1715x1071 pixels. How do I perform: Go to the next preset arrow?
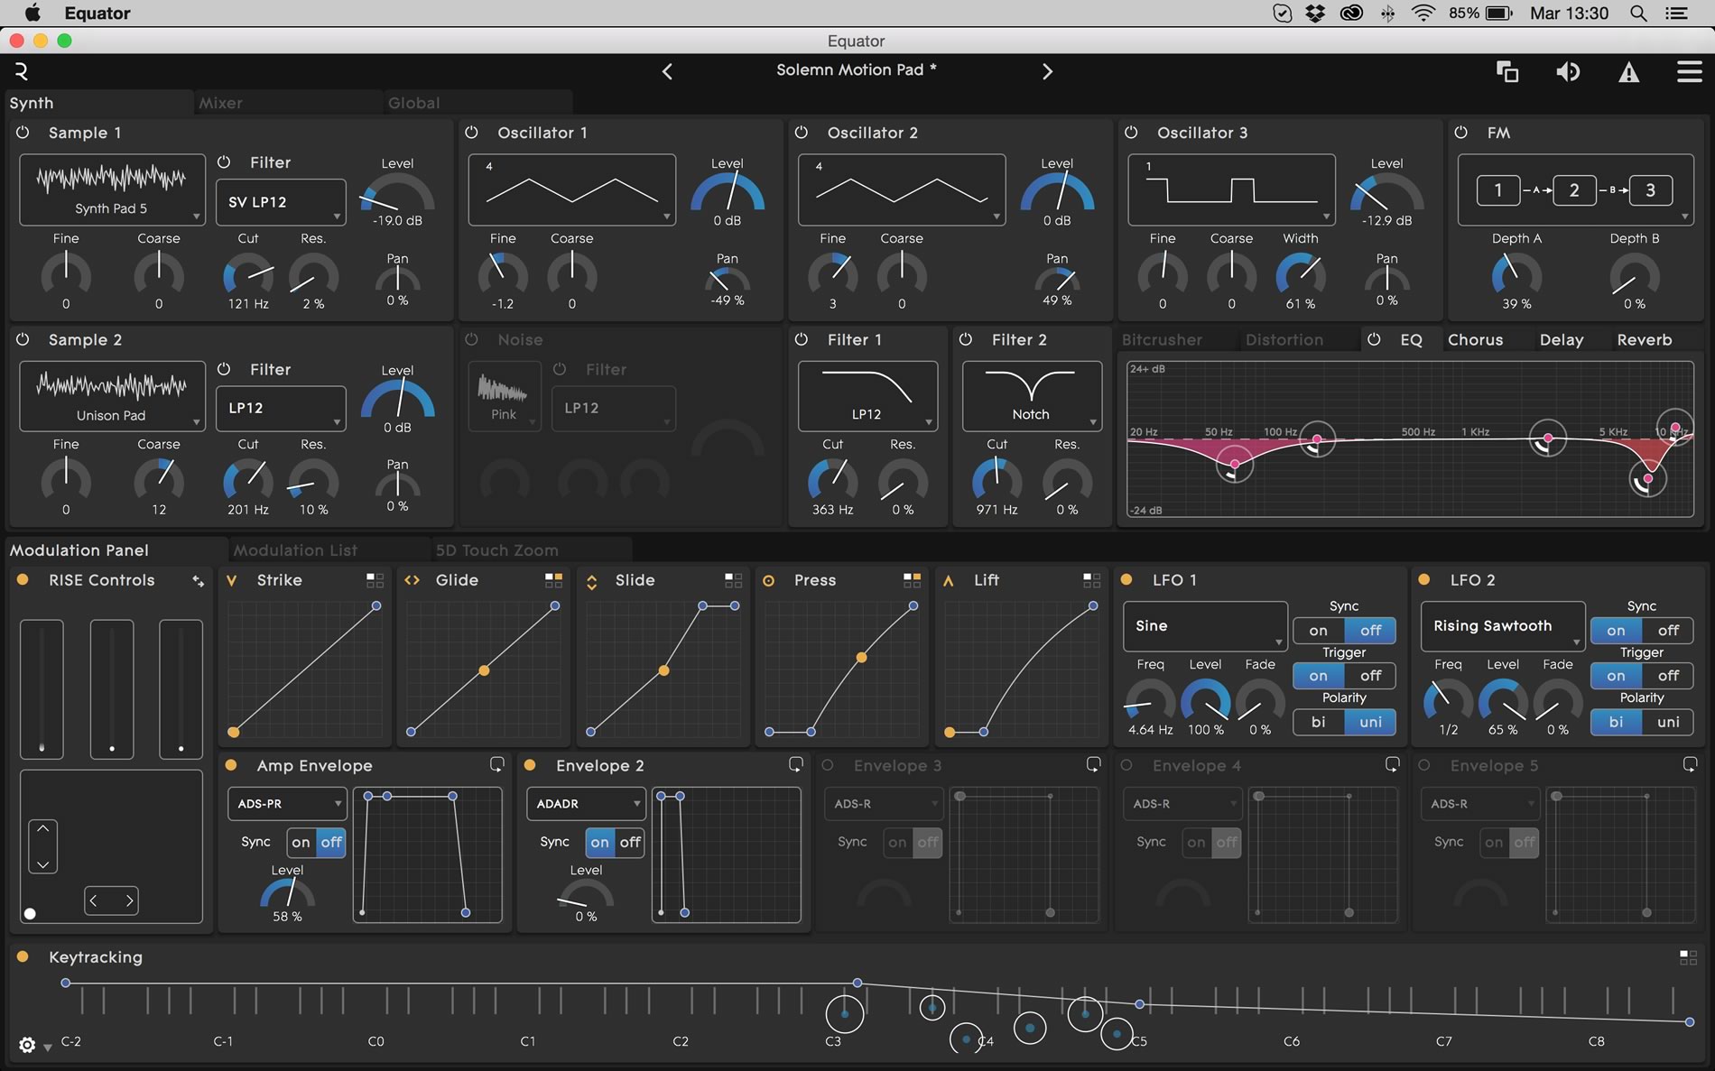tap(1047, 71)
